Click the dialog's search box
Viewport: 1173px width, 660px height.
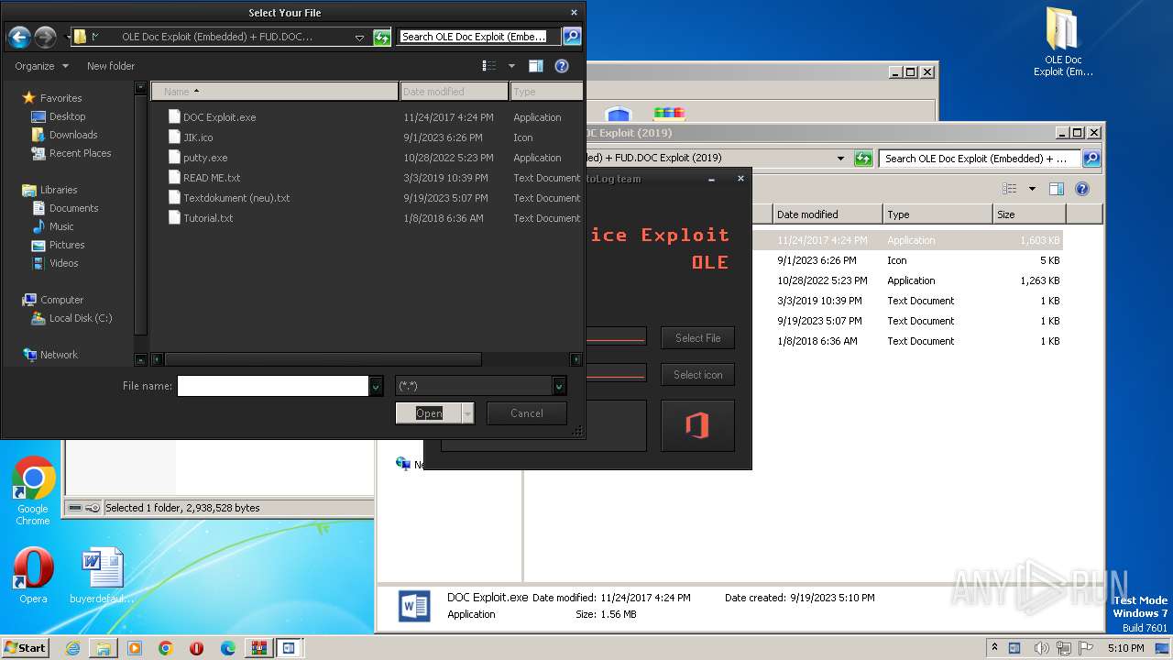click(x=480, y=37)
